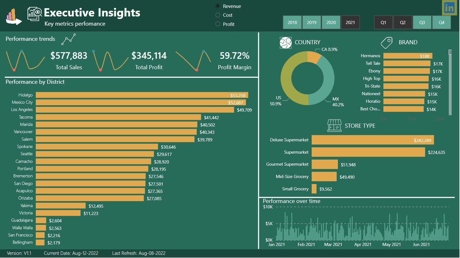Toggle the Q2 quarter slicer
This screenshot has height=258, width=460.
coord(403,22)
